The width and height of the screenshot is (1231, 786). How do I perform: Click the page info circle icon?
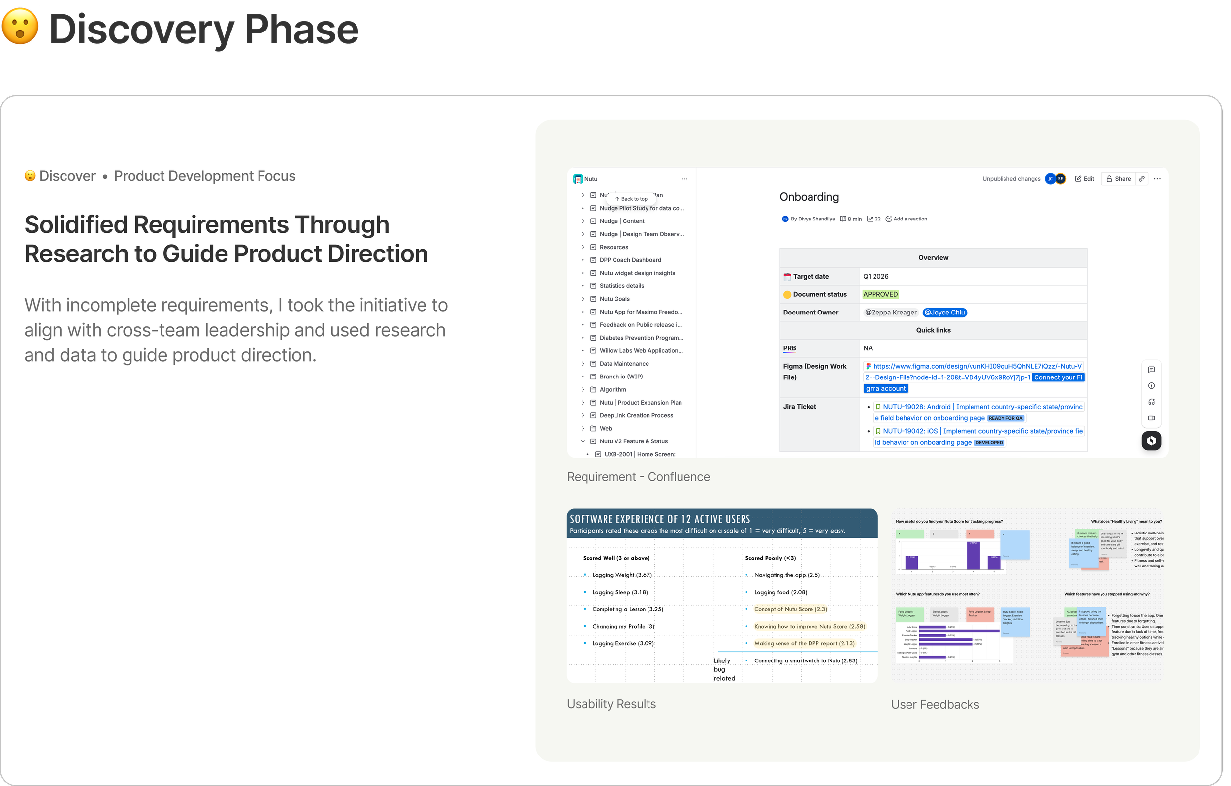pos(1151,386)
